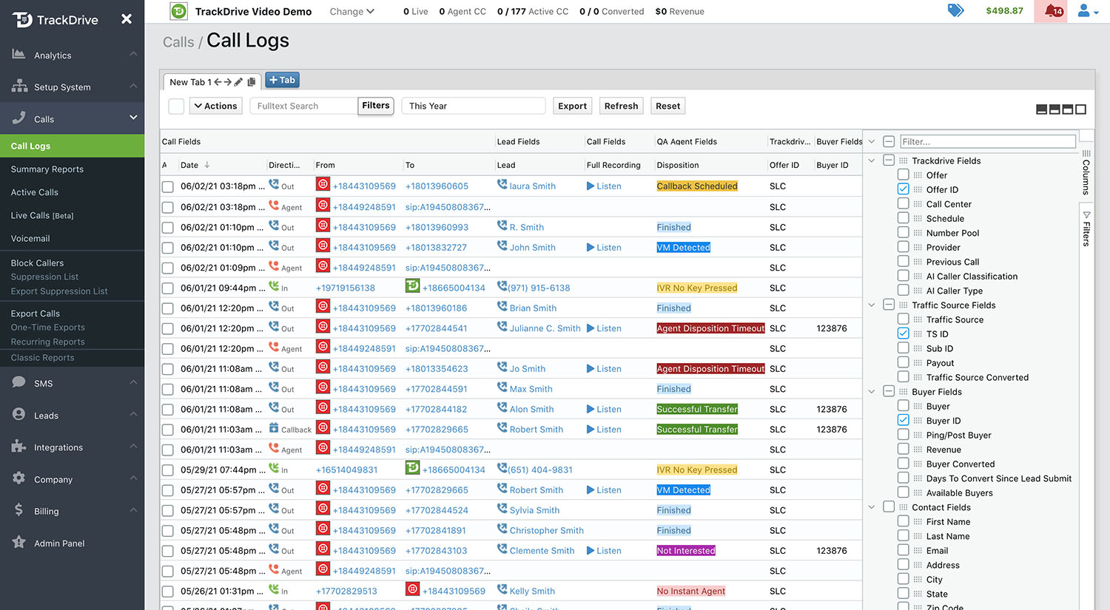Select the full-height grid layout icon
Viewport: 1110px width, 610px height.
(1081, 109)
